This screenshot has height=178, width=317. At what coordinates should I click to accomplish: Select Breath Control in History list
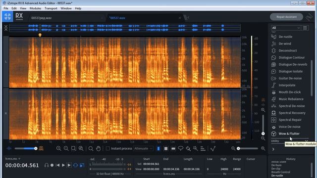point(281,172)
